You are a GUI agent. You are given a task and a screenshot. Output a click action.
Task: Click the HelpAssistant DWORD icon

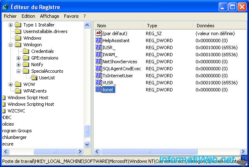point(99,41)
